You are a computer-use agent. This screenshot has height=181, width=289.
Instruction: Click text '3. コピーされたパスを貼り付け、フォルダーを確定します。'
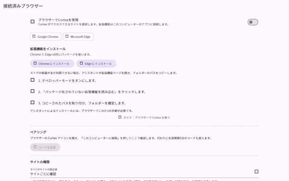pyautogui.click(x=82, y=103)
